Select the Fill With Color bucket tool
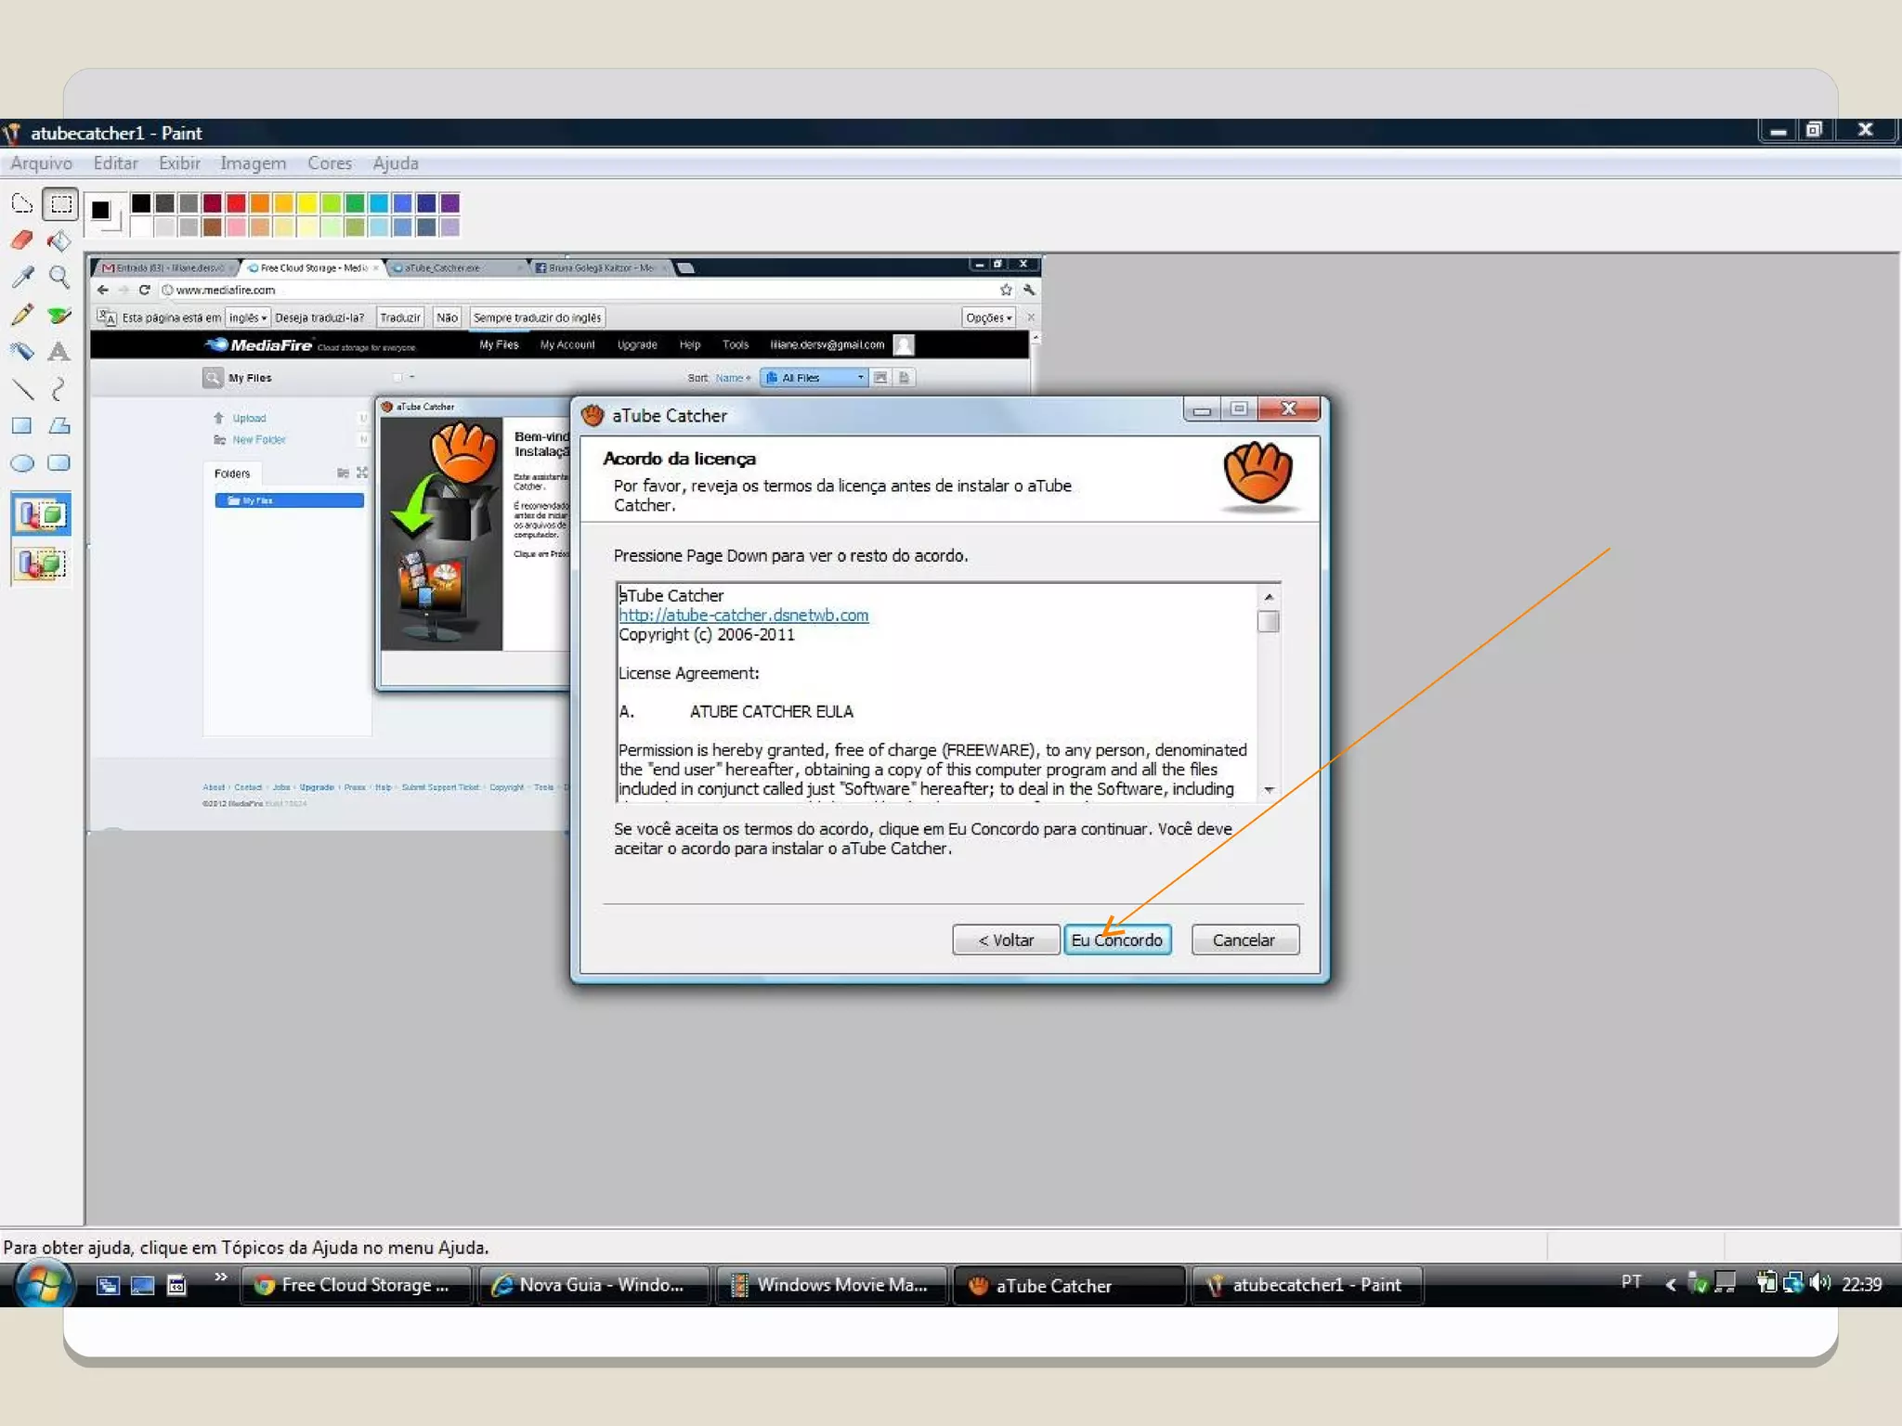 tap(59, 240)
